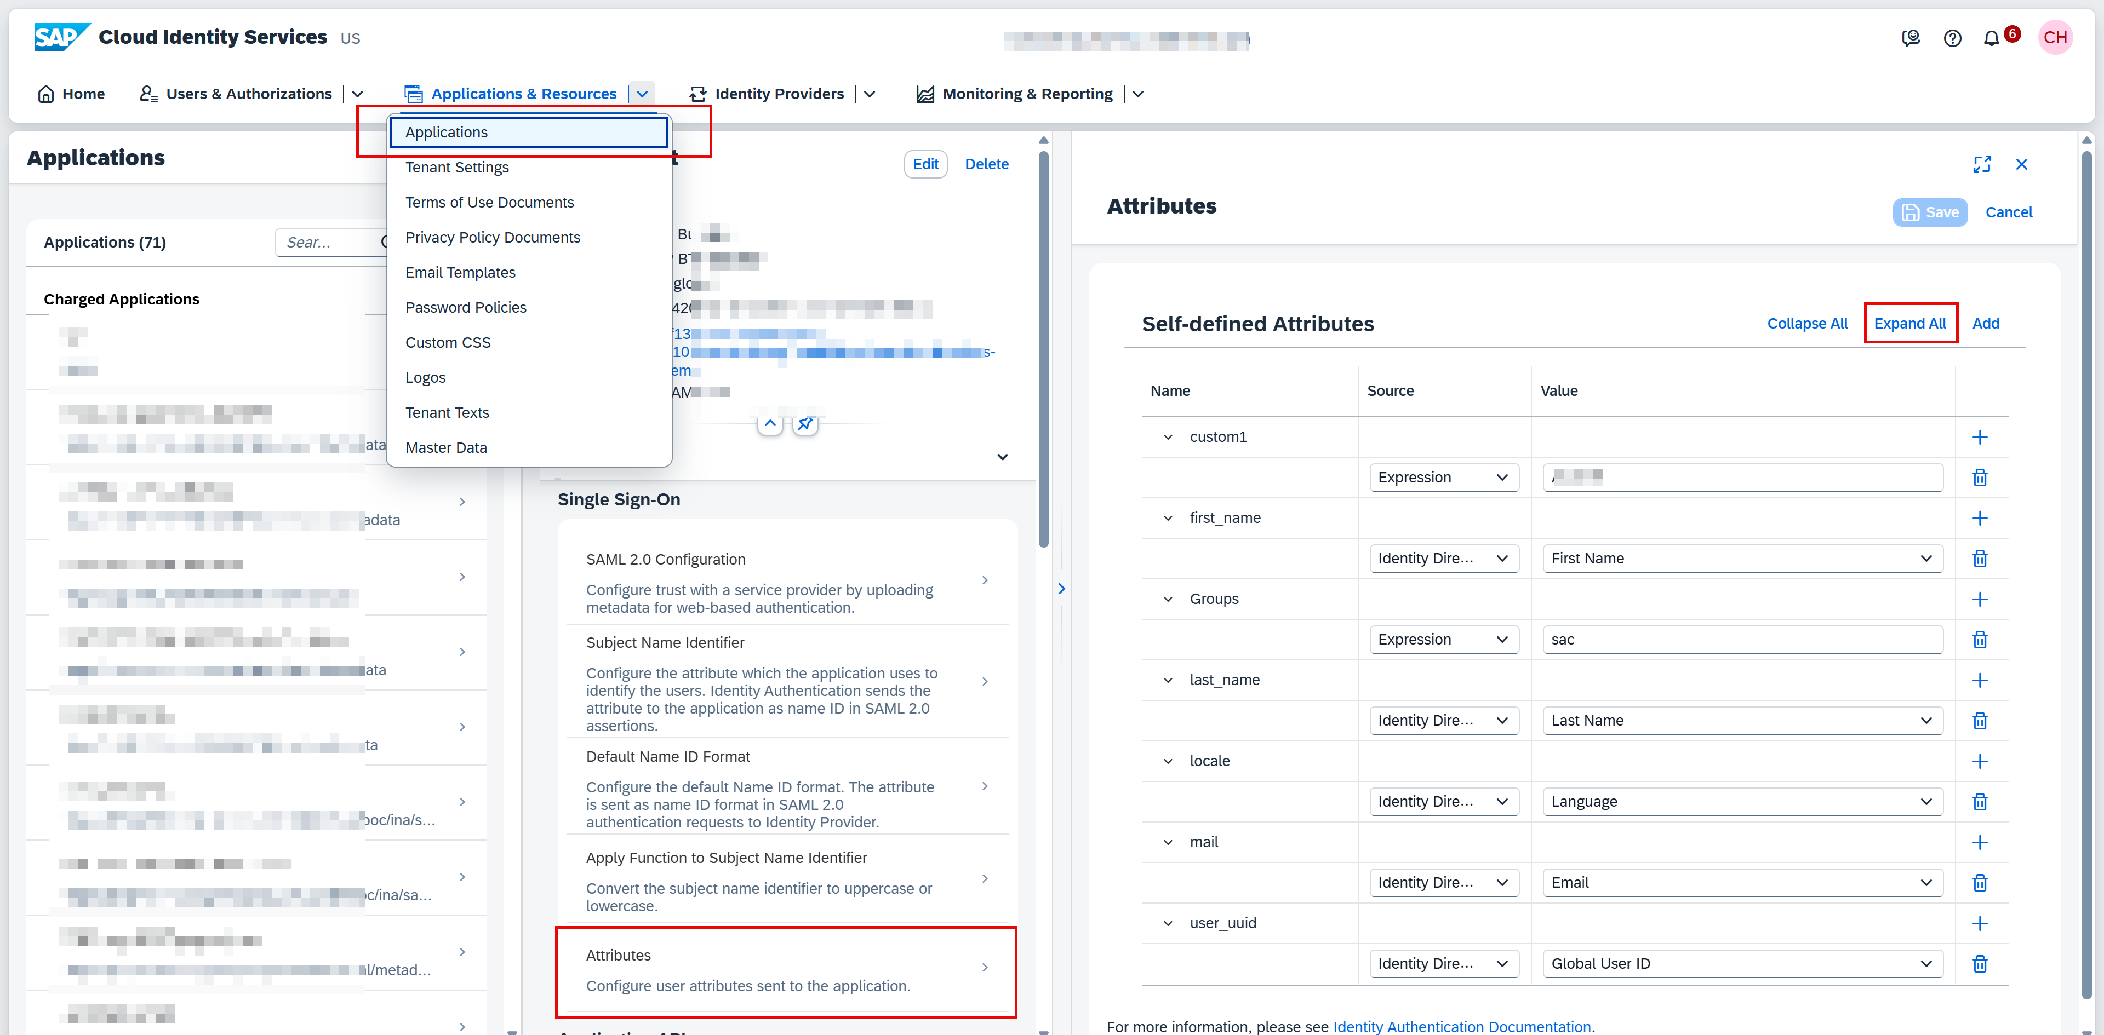Delete the Last Name row trash icon
The width and height of the screenshot is (2104, 1035).
(x=1980, y=720)
